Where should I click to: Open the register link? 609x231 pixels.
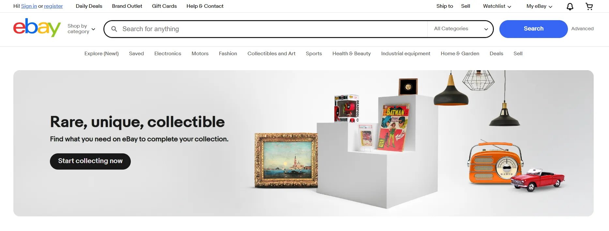(x=53, y=6)
